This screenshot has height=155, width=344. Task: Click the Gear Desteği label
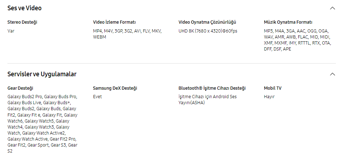(x=20, y=88)
